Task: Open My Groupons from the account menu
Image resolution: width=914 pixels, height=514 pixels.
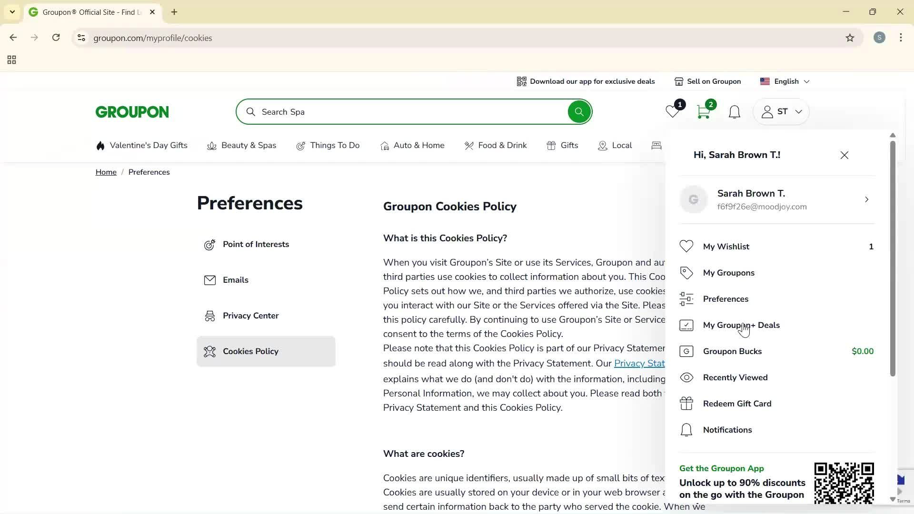Action: 729,272
